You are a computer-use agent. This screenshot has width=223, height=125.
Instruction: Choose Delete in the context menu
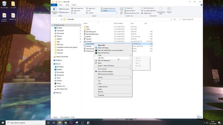click(113, 89)
